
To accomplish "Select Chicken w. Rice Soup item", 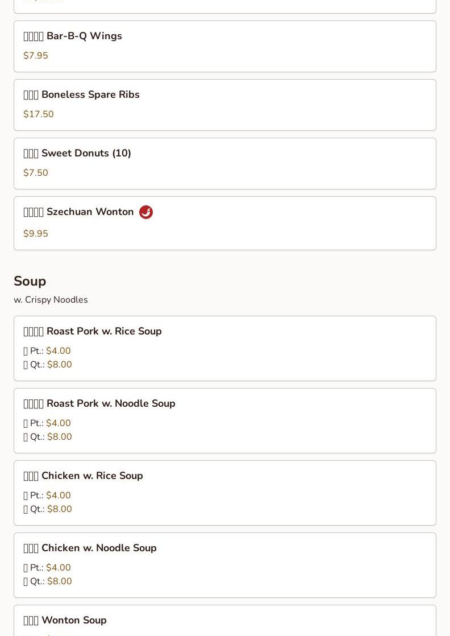I will tap(83, 476).
